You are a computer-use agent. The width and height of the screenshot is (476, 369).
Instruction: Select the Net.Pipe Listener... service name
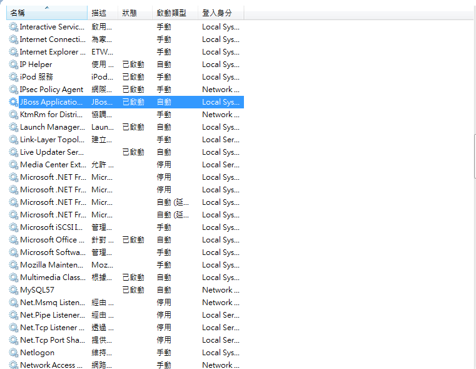click(52, 315)
